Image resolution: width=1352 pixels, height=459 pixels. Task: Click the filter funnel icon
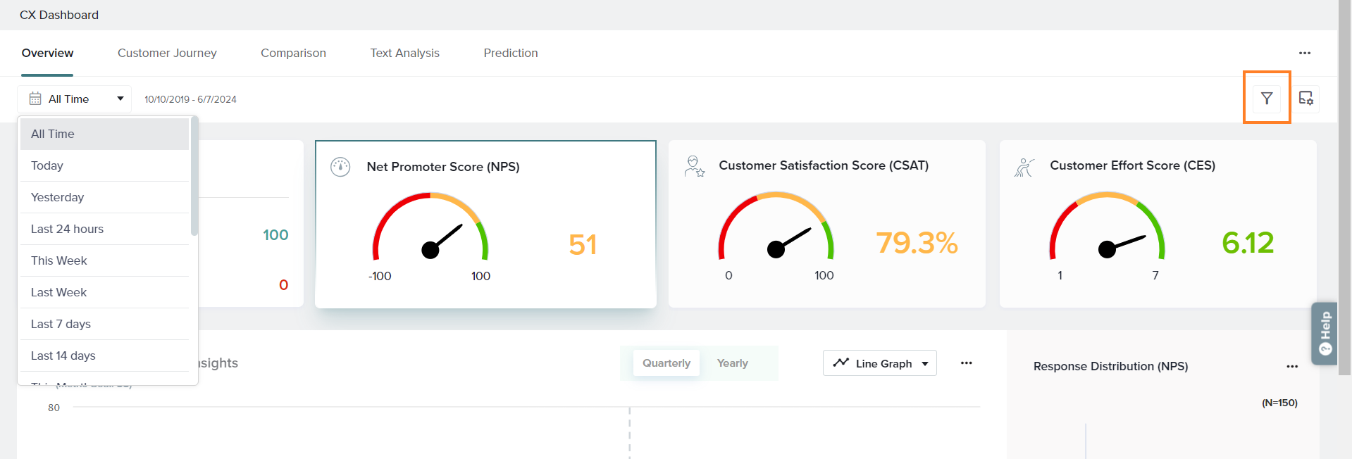tap(1266, 99)
